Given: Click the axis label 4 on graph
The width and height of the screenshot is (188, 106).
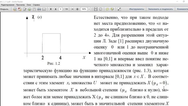Looking at the screenshot, I should click(x=60, y=58).
